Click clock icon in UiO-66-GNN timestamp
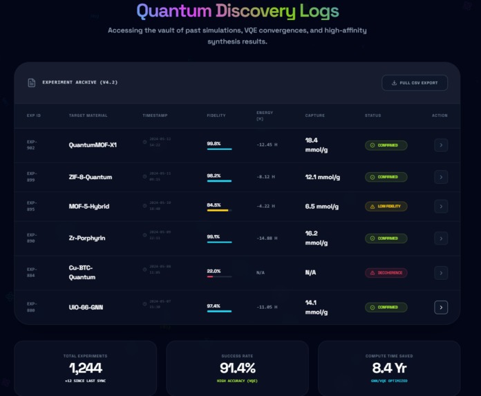The height and width of the screenshot is (396, 481). tap(145, 304)
